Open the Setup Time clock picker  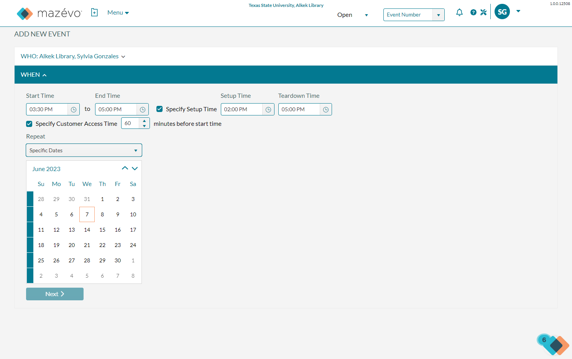[268, 110]
